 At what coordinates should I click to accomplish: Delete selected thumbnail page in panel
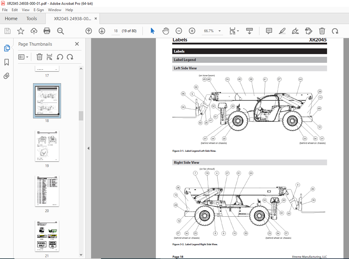[x=39, y=57]
